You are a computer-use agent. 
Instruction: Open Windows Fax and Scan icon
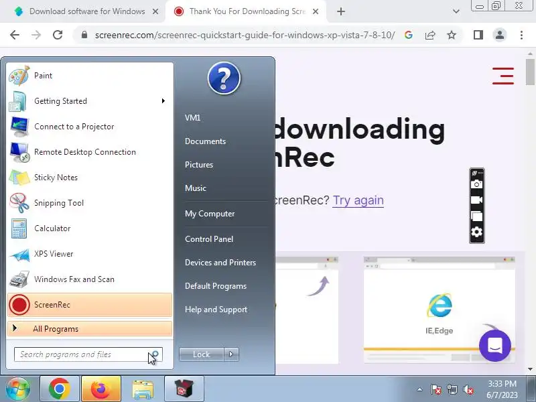click(19, 279)
